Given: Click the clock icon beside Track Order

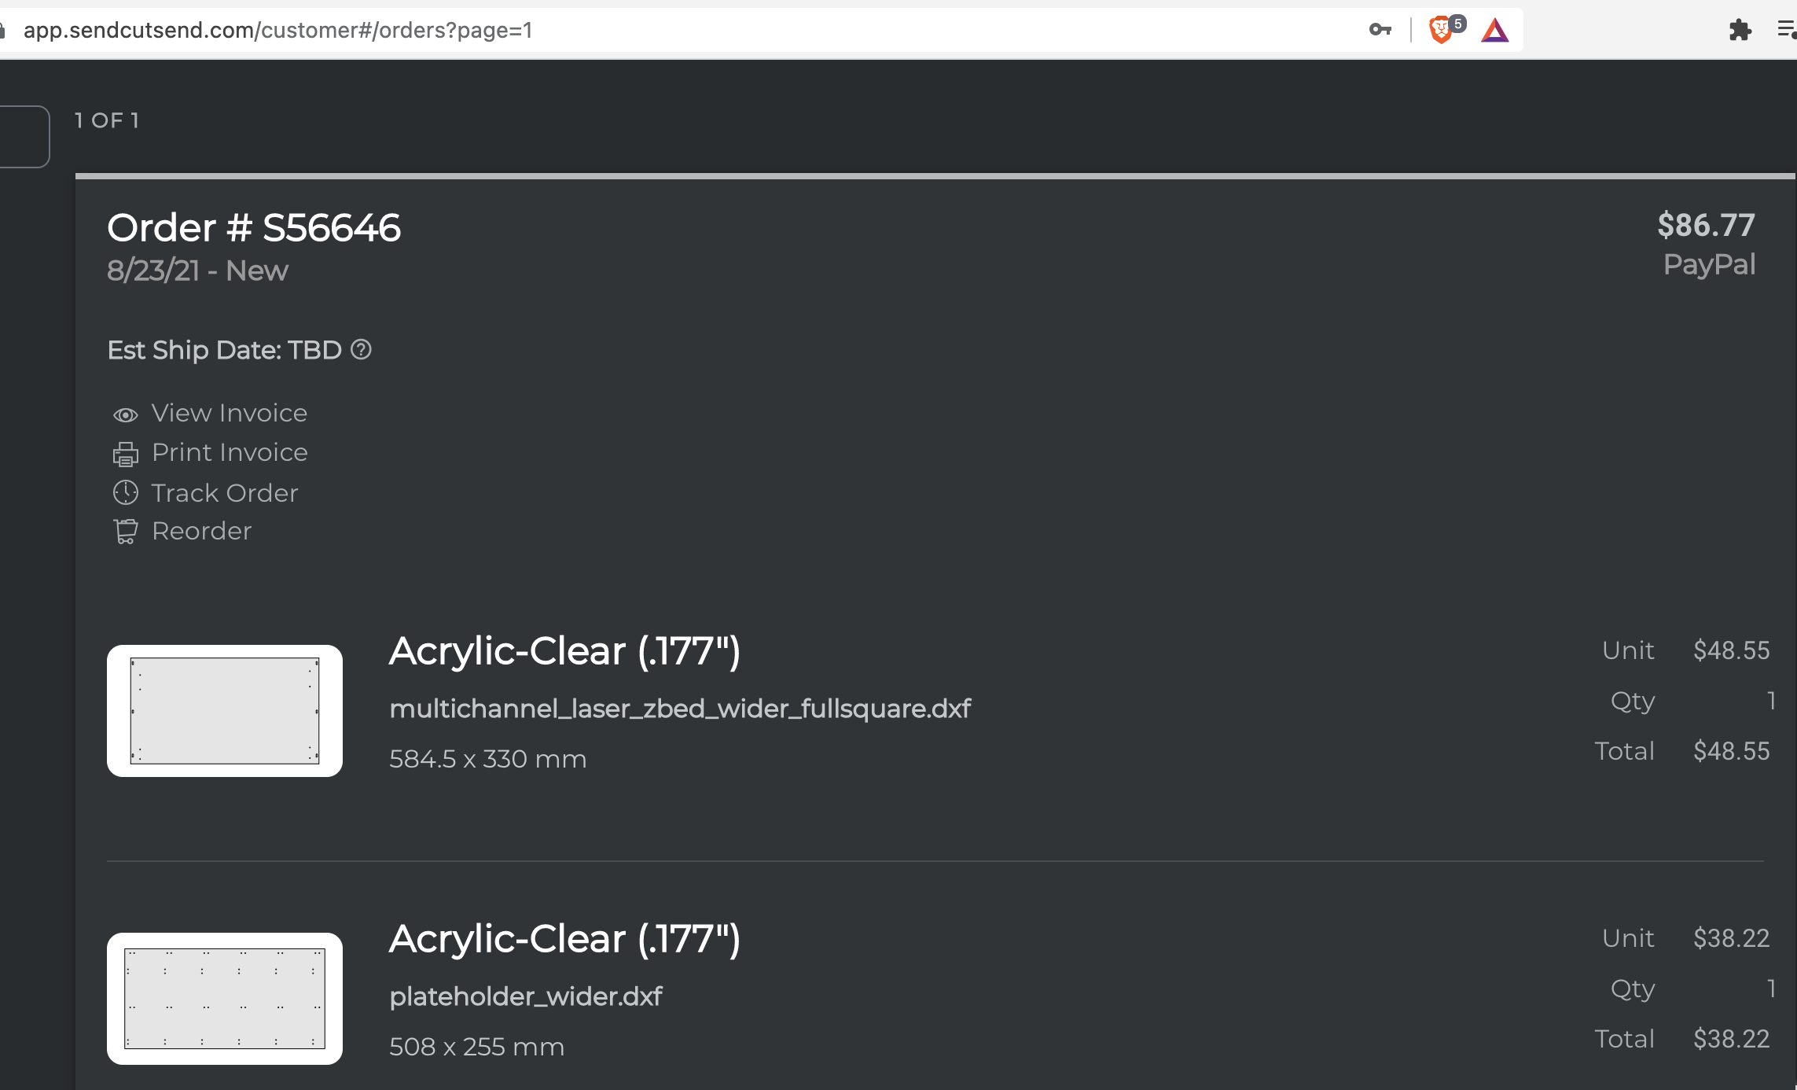Looking at the screenshot, I should coord(126,492).
